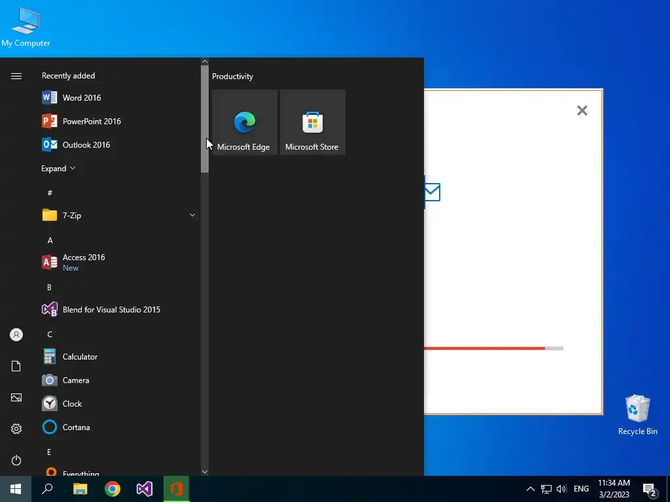Image resolution: width=670 pixels, height=502 pixels.
Task: Open the volume speaker icon
Action: click(561, 489)
